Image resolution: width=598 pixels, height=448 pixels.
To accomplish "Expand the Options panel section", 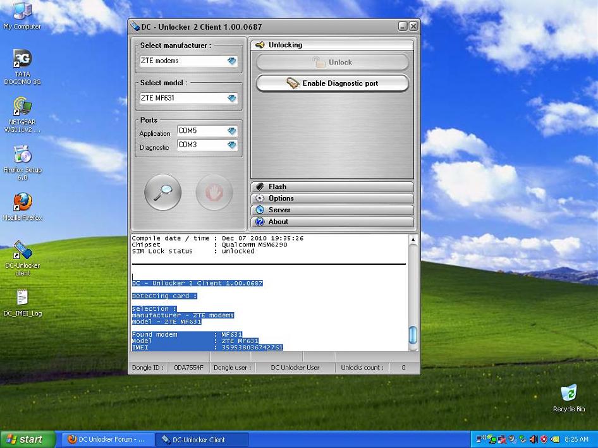I will pos(332,198).
